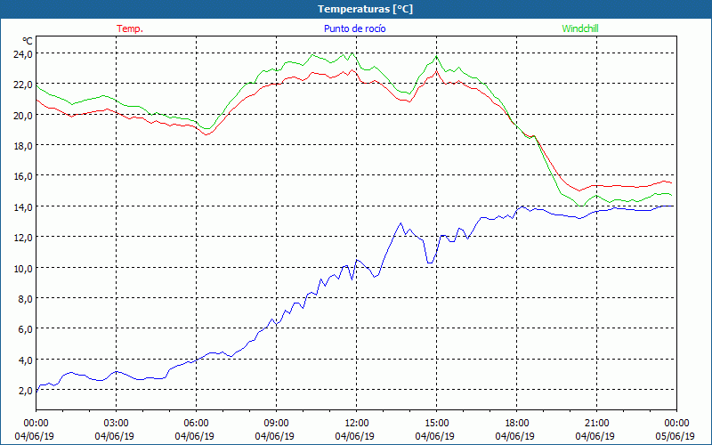Click the green Windchill peak at 12:00
Image resolution: width=712 pixels, height=445 pixels.
click(x=352, y=53)
